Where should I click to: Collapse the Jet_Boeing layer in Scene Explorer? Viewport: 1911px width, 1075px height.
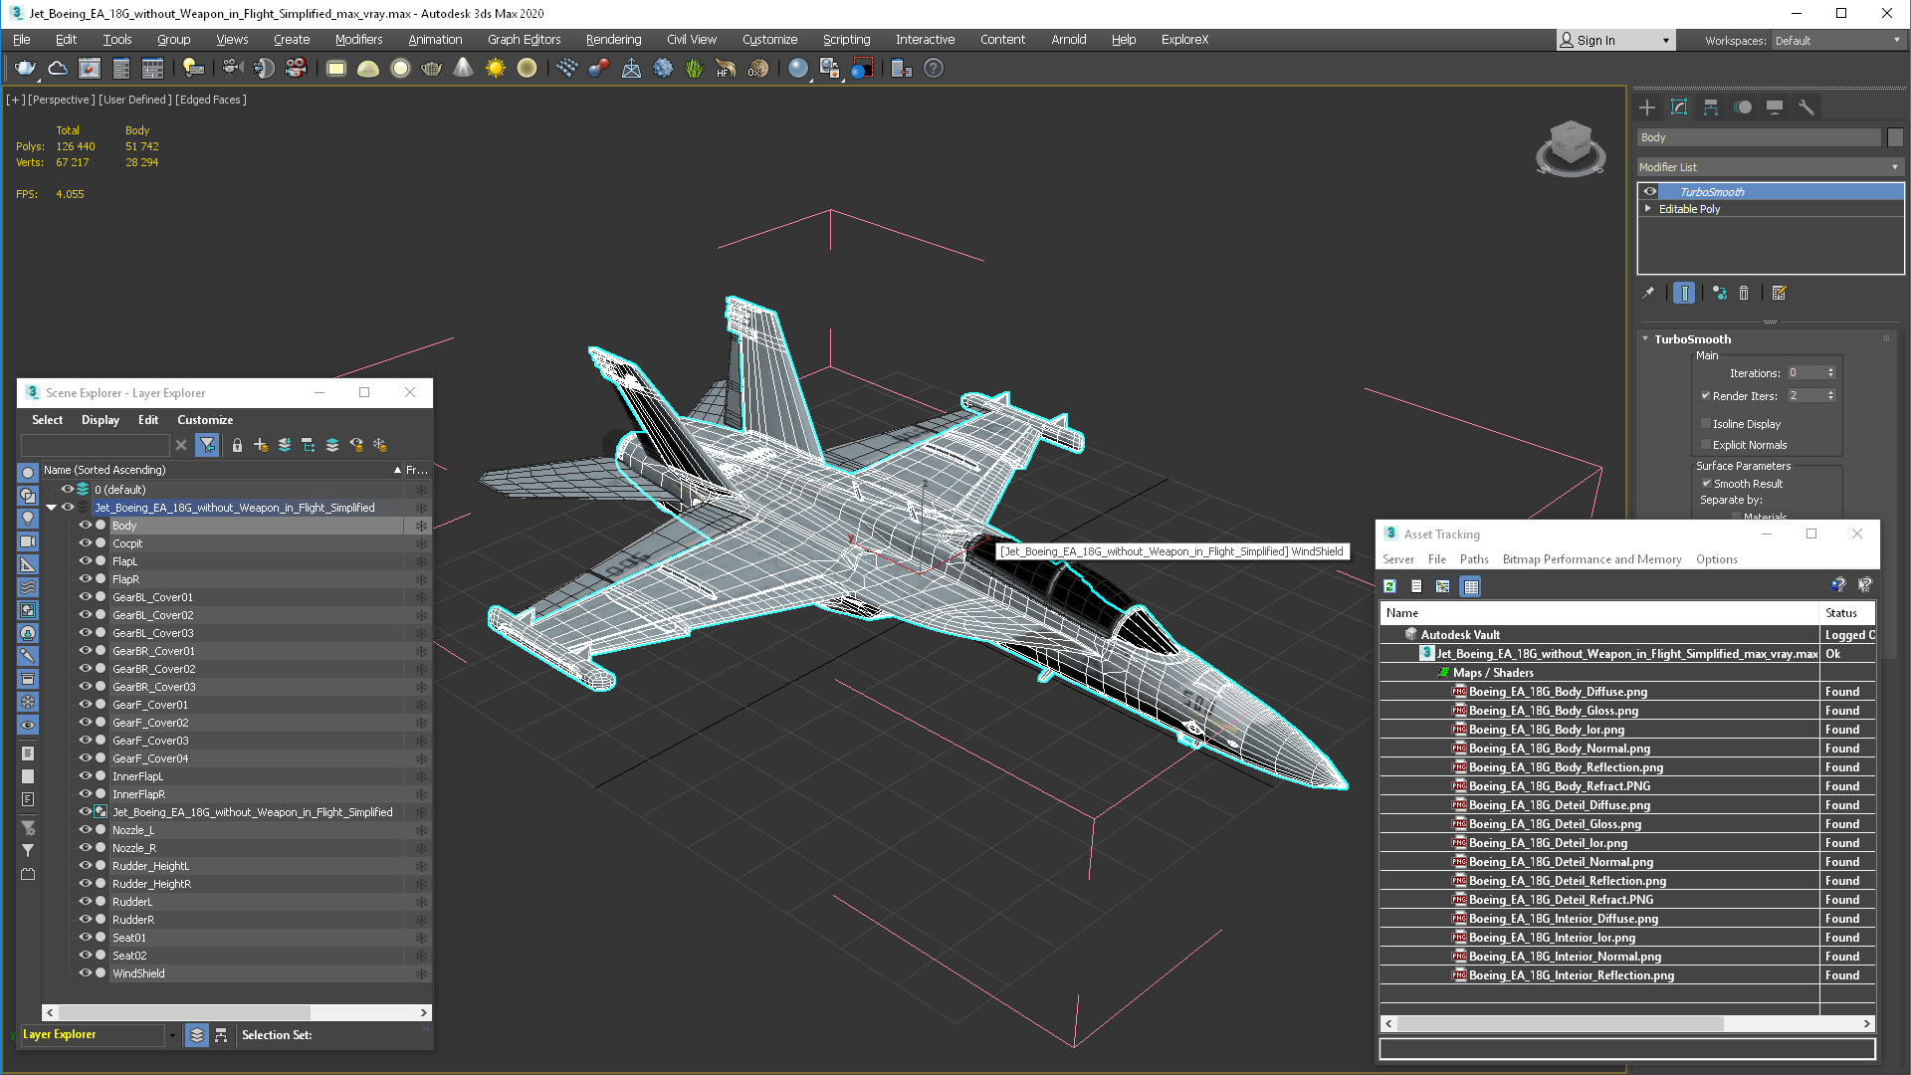click(51, 508)
